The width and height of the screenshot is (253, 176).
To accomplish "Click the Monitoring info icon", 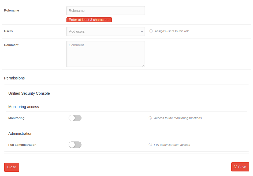I will click(x=150, y=118).
